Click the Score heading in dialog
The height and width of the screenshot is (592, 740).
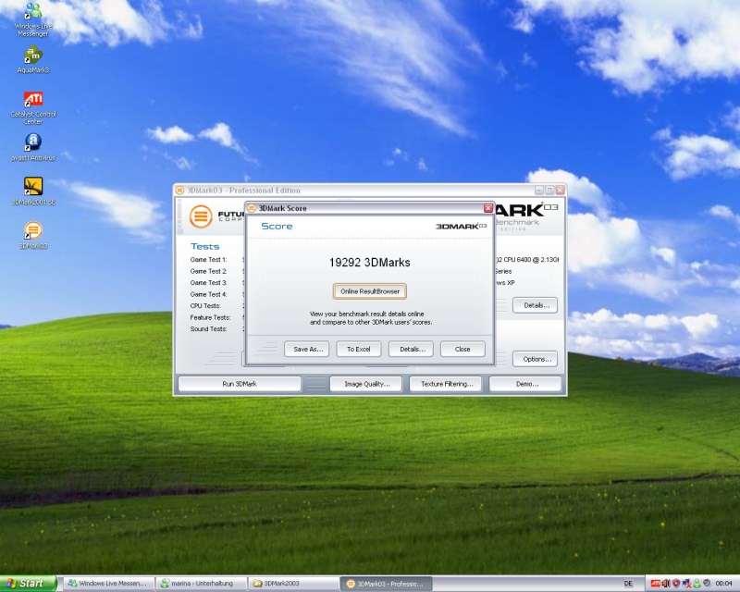coord(277,226)
